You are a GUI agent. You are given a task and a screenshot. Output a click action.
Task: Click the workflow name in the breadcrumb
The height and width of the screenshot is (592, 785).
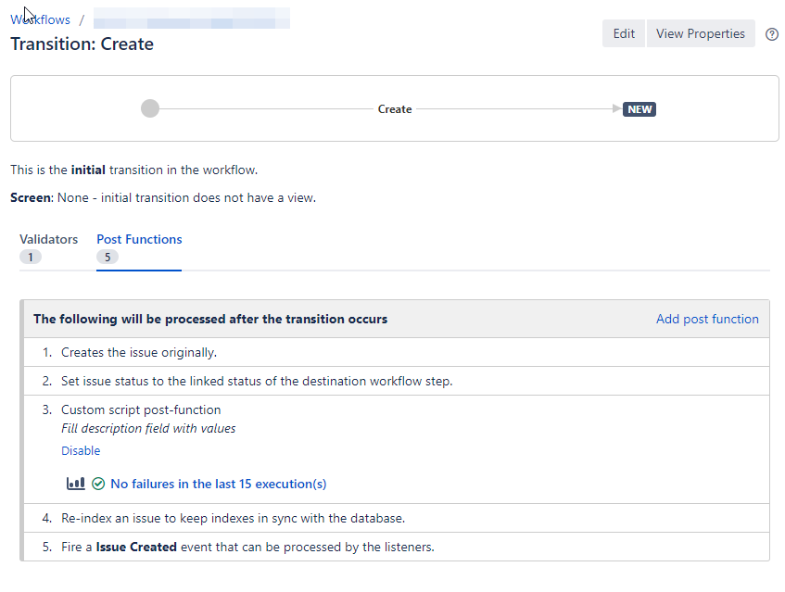pos(191,19)
